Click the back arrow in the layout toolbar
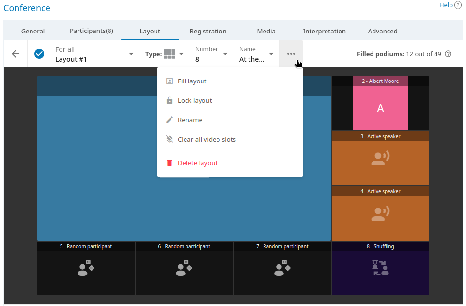The width and height of the screenshot is (466, 306). tap(15, 54)
